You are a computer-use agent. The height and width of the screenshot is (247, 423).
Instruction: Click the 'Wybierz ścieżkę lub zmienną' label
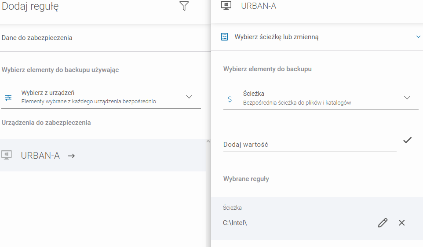click(276, 37)
